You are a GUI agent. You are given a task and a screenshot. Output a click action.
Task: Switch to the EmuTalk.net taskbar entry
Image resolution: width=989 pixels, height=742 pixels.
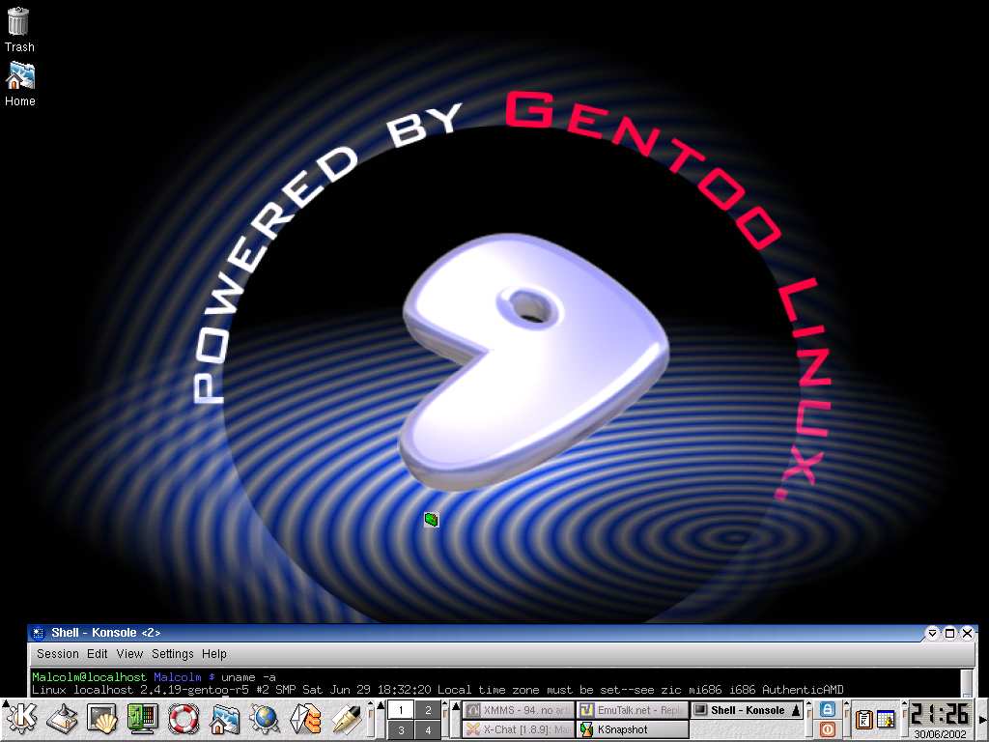(632, 710)
